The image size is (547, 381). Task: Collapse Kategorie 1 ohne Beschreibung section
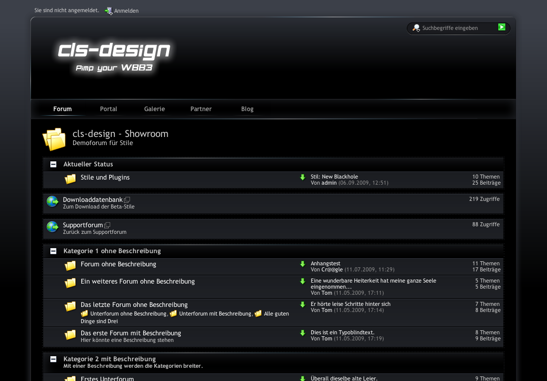[53, 251]
